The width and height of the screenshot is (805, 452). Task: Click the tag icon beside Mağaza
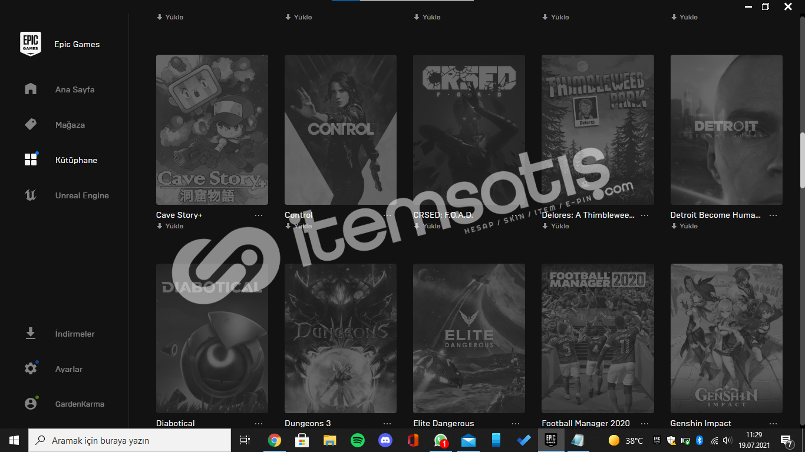(x=31, y=124)
